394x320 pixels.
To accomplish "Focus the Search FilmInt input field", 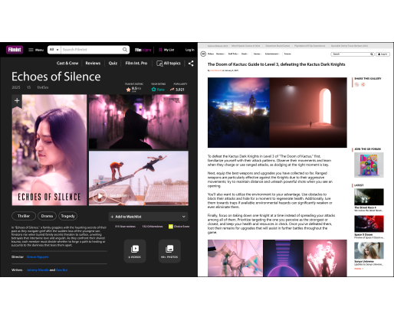I will tap(91, 50).
